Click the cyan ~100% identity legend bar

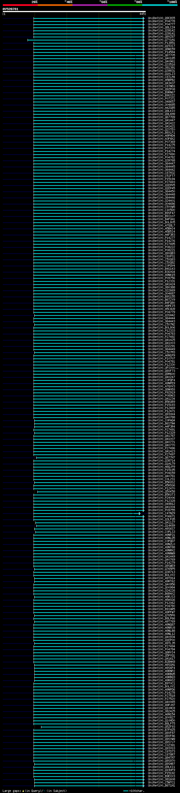pos(160,5)
